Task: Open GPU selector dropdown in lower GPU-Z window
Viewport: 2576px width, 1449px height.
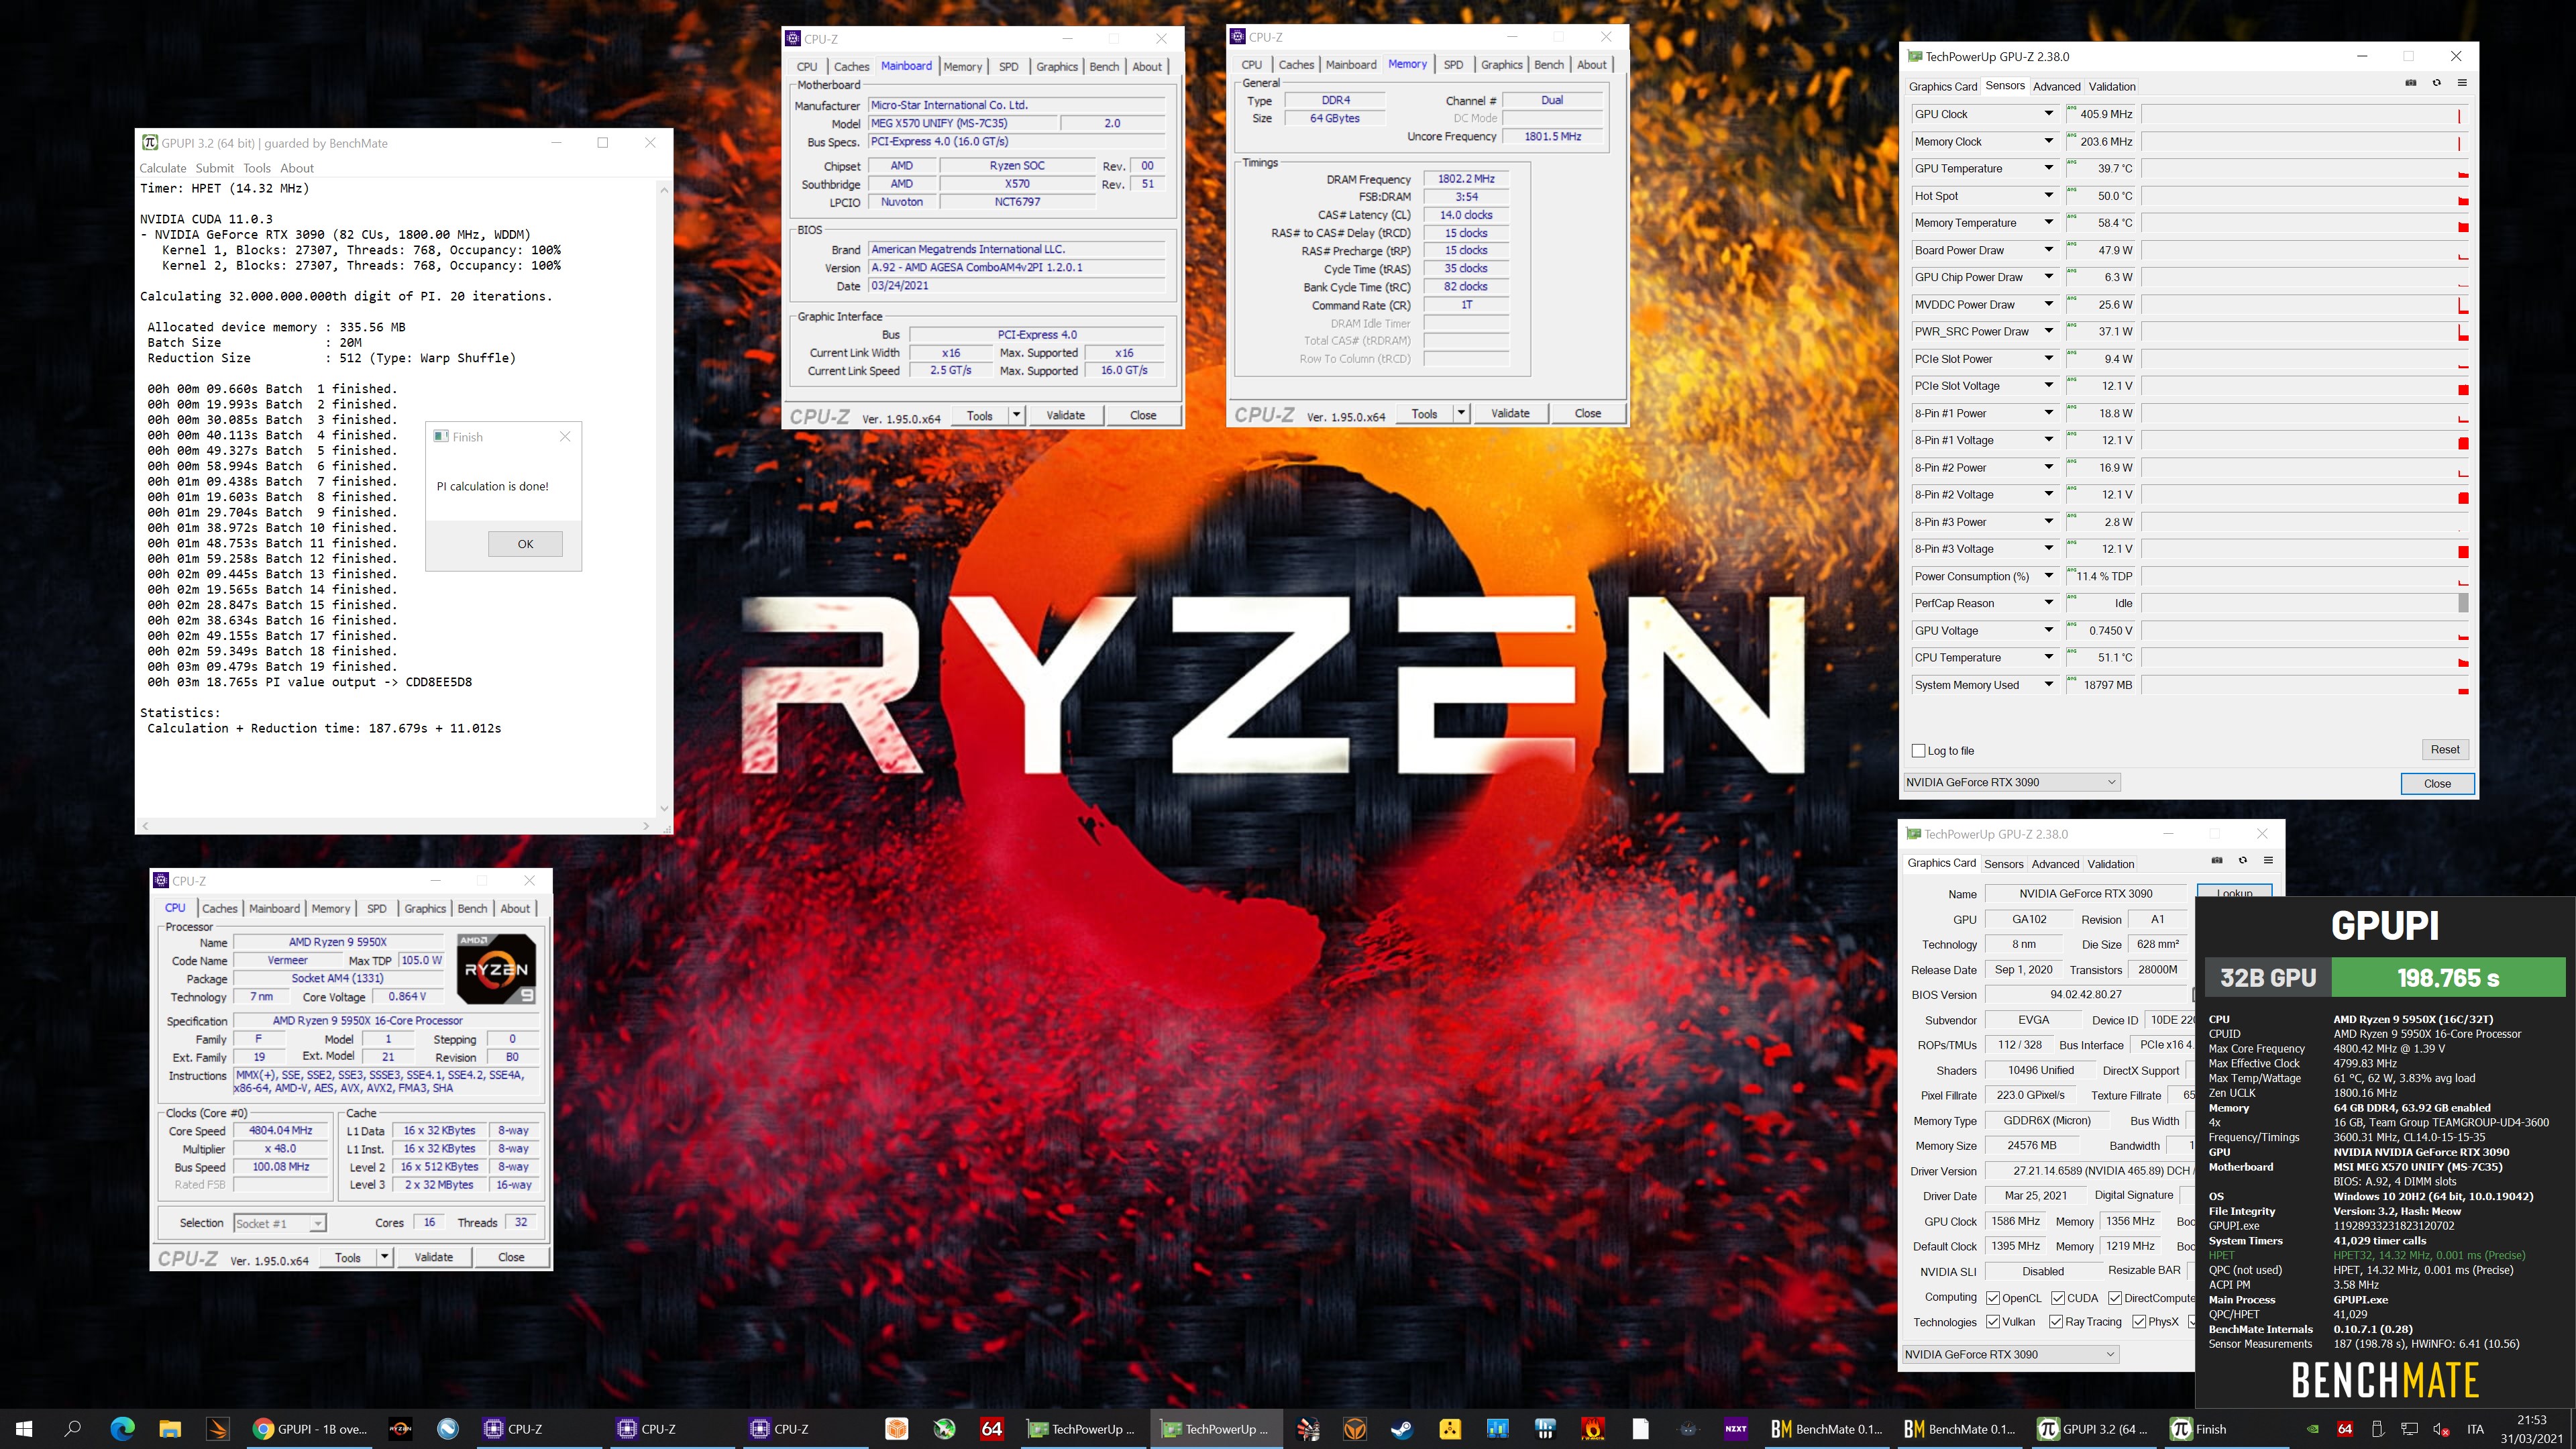Action: [2010, 1354]
